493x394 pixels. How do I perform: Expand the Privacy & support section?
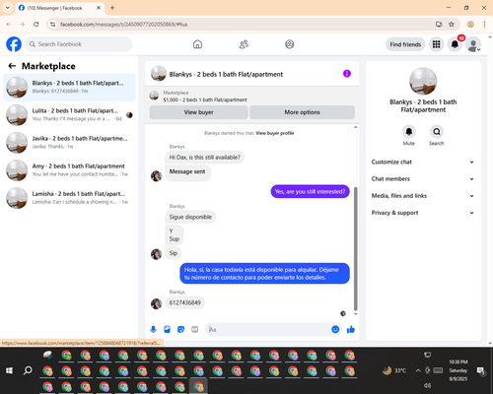point(423,213)
